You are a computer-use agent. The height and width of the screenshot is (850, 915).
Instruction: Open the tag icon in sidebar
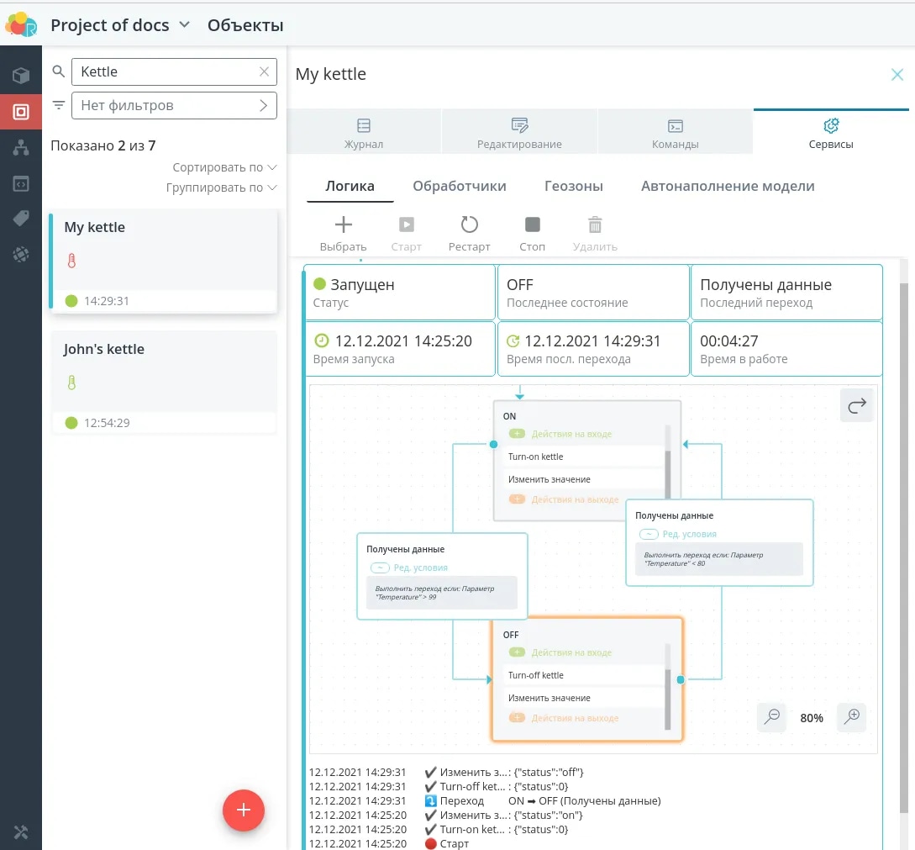[21, 219]
